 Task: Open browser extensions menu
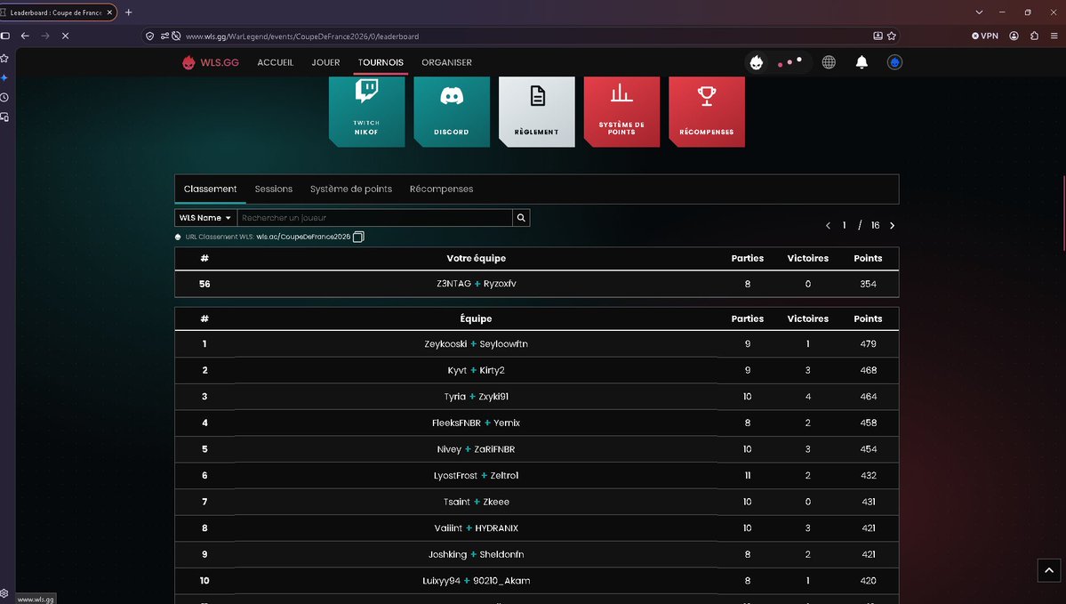point(1034,36)
